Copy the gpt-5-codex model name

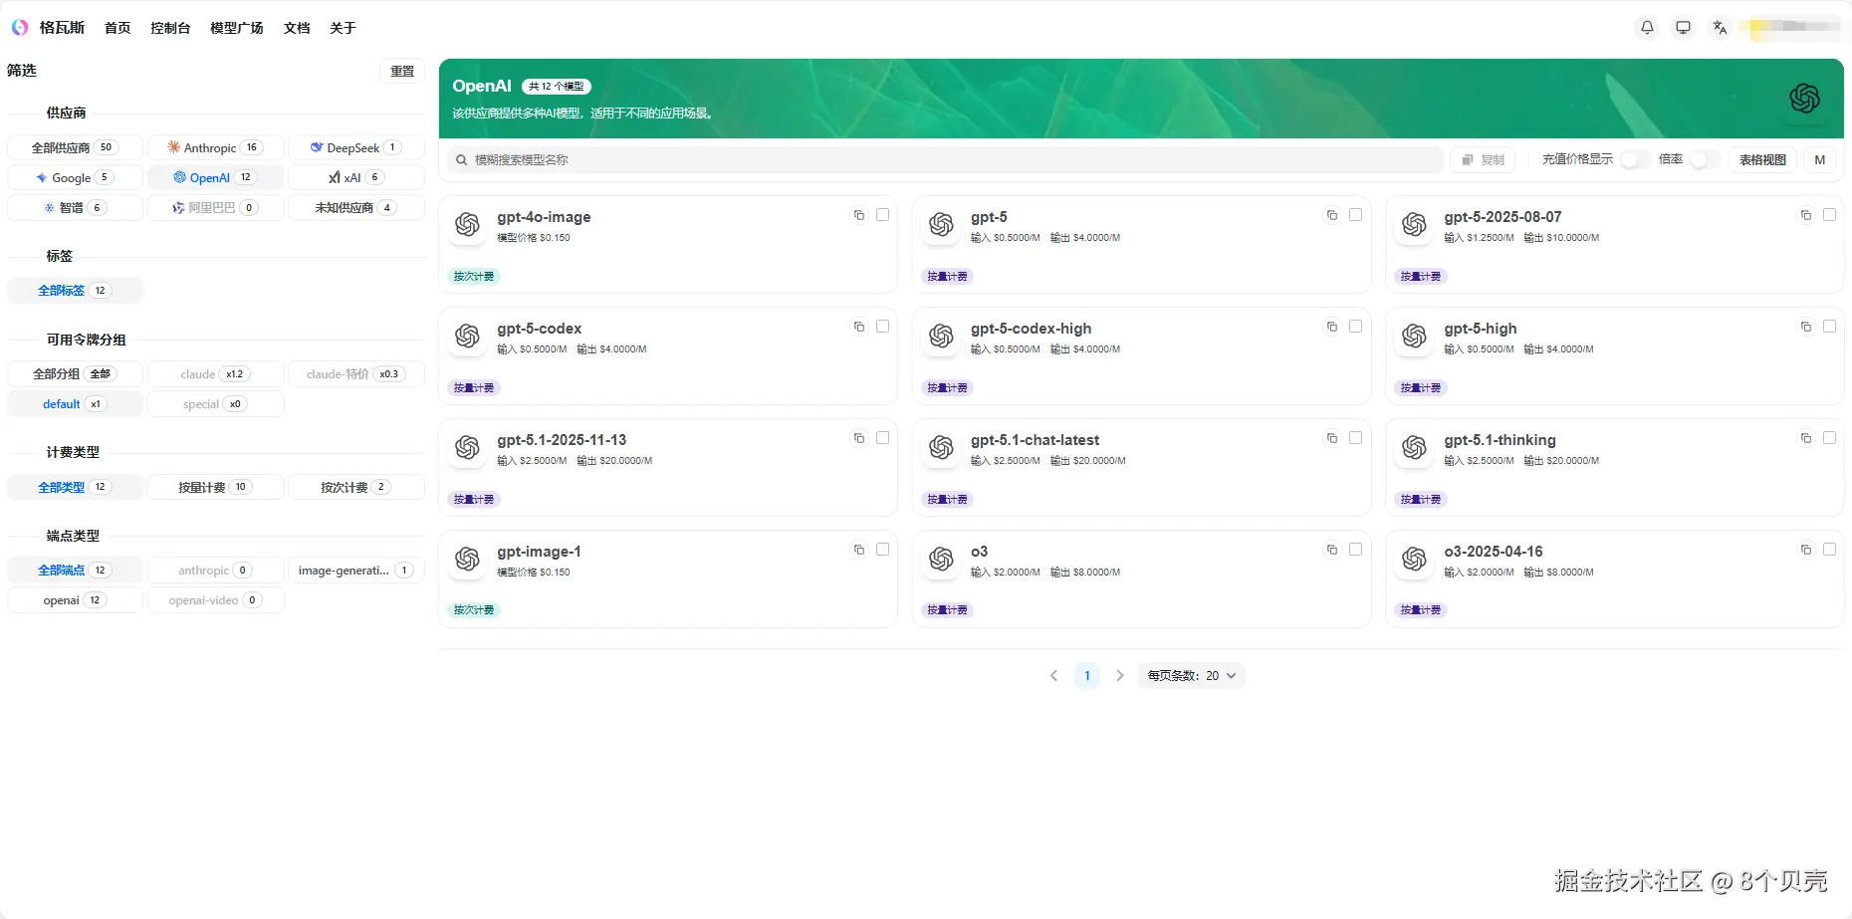[x=859, y=327]
